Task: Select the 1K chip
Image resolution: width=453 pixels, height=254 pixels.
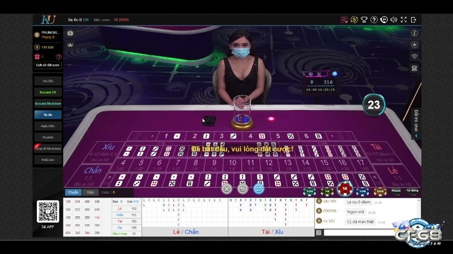Action: [x=327, y=191]
